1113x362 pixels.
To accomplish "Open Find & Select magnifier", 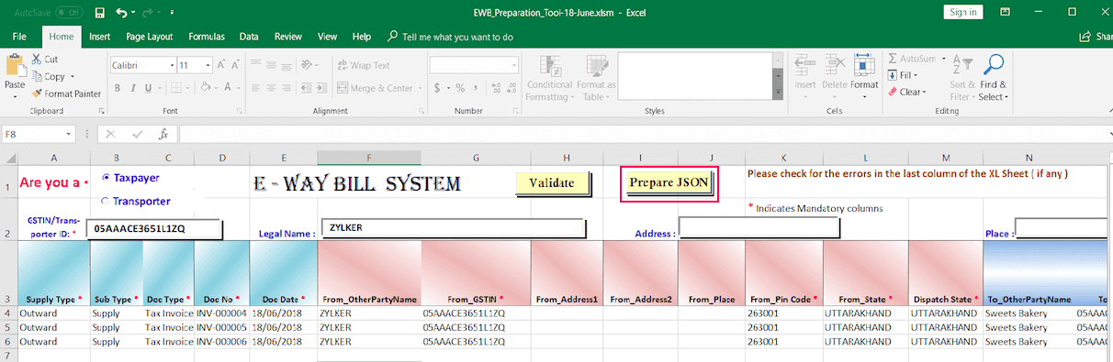I will [993, 78].
